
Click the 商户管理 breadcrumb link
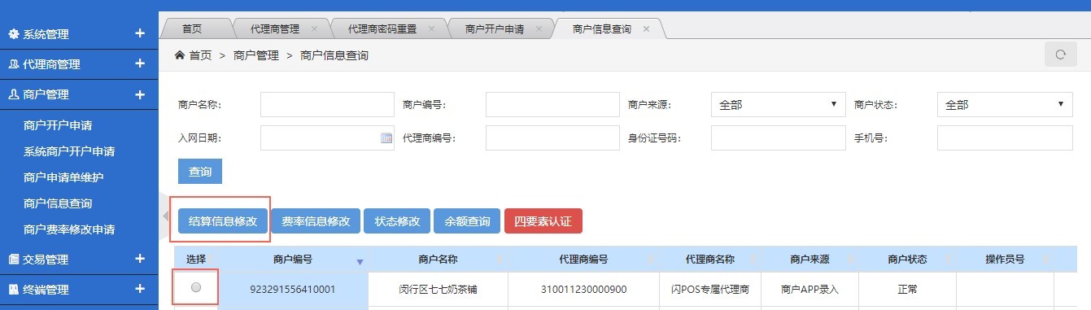click(x=255, y=55)
